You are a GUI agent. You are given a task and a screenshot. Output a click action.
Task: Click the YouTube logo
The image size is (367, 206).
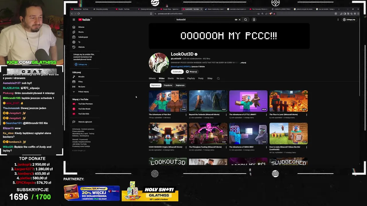pos(85,20)
